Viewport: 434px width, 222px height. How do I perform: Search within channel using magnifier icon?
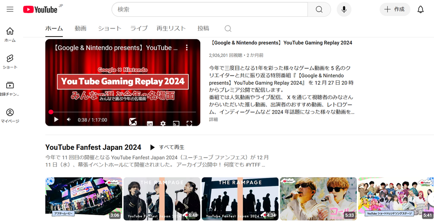(x=228, y=28)
